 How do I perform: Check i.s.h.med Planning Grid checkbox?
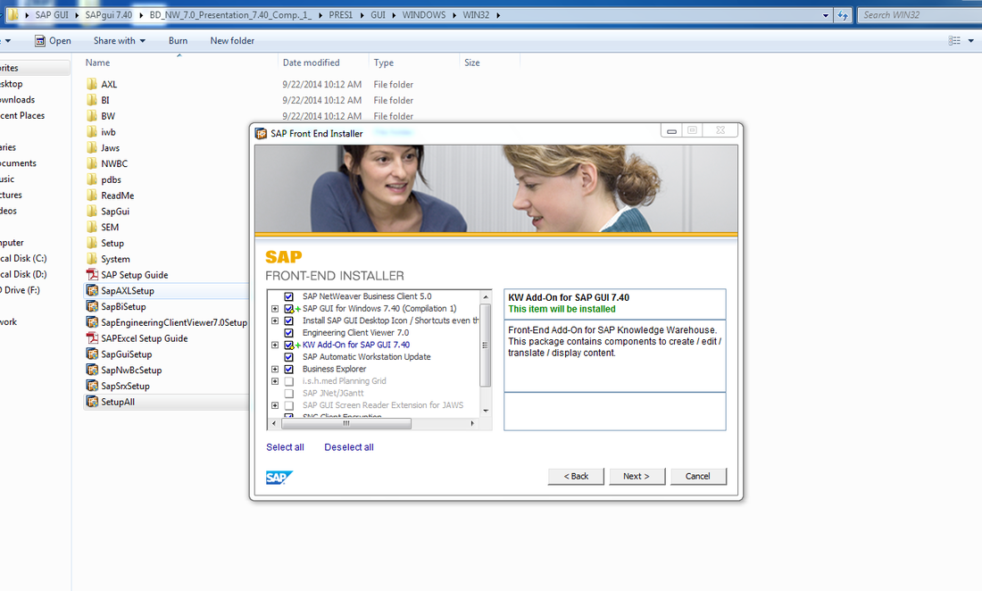pyautogui.click(x=288, y=381)
